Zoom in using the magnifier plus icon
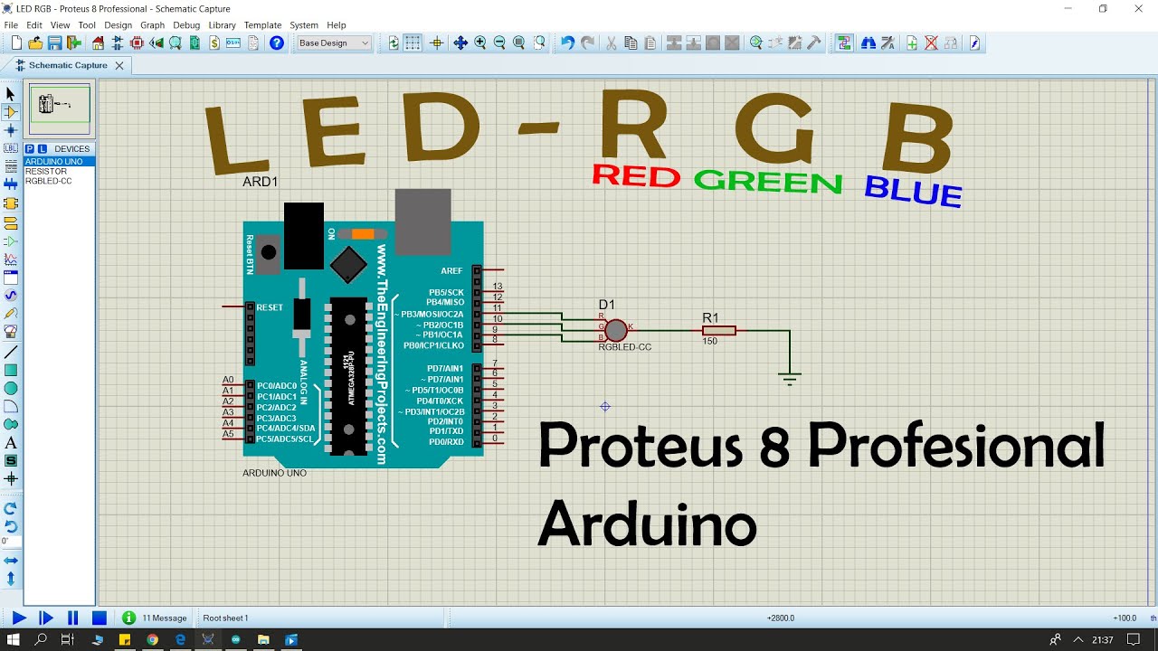This screenshot has width=1158, height=651. (x=480, y=42)
